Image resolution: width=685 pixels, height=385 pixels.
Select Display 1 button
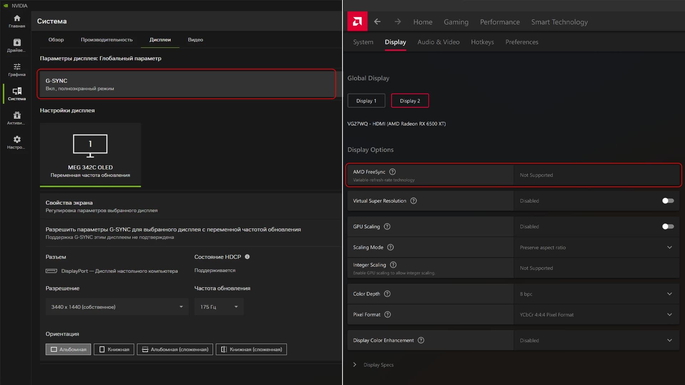click(x=366, y=101)
